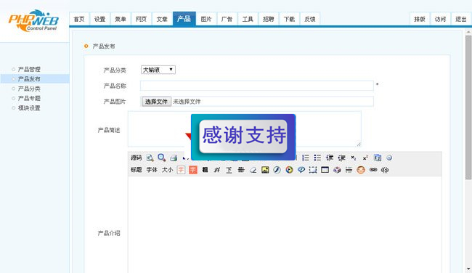Viewport: 472px width, 273px height.
Task: Insert current date icon
Action: tap(377, 158)
